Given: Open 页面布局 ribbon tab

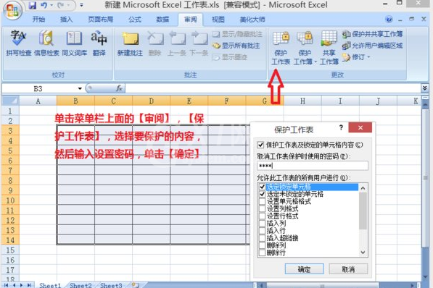Looking at the screenshot, I should pyautogui.click(x=101, y=20).
